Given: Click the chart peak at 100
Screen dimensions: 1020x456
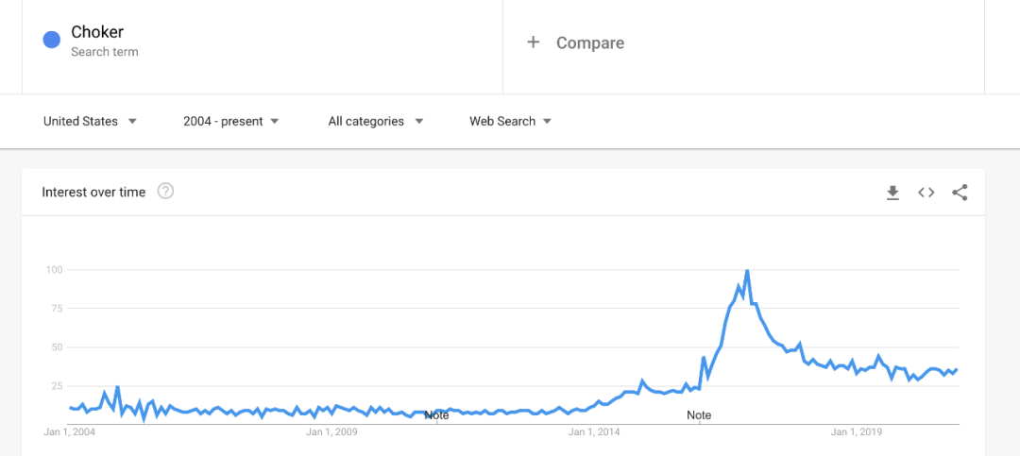Looking at the screenshot, I should (747, 270).
